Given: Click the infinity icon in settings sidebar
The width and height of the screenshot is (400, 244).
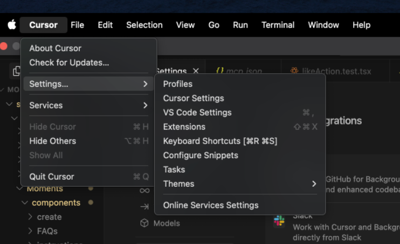Looking at the screenshot, I should [x=144, y=191].
